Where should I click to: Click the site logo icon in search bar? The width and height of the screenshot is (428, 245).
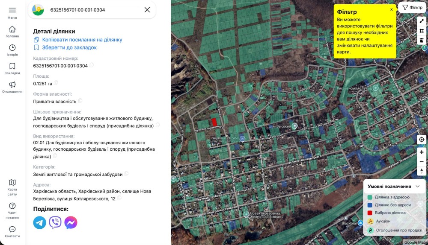coord(38,10)
